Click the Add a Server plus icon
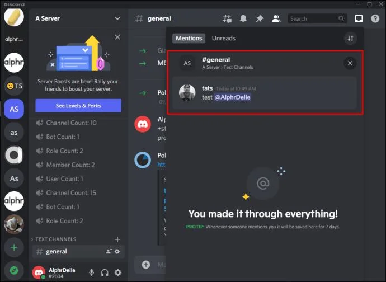The image size is (386, 282). tap(14, 247)
